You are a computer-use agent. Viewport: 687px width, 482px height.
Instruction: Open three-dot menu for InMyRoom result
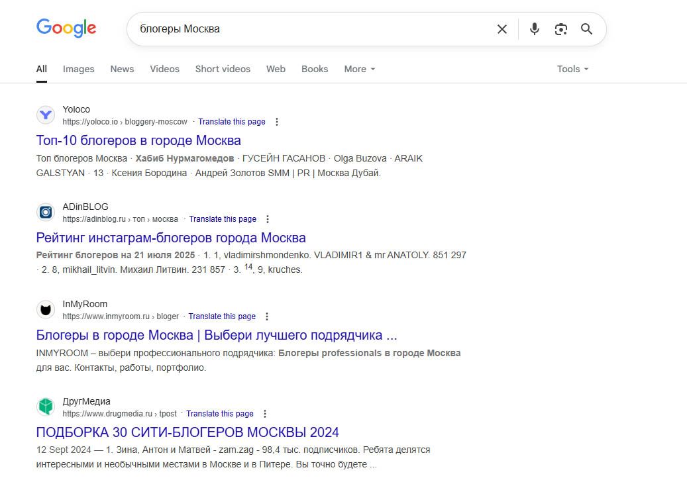coord(267,316)
